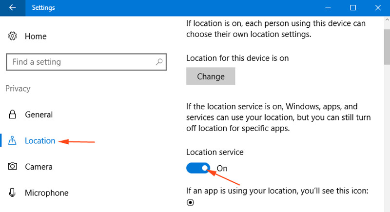The width and height of the screenshot is (390, 212).
Task: Go to Microphone privacy settings
Action: (46, 193)
